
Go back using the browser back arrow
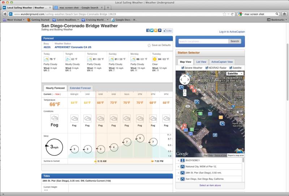[x=5, y=14]
